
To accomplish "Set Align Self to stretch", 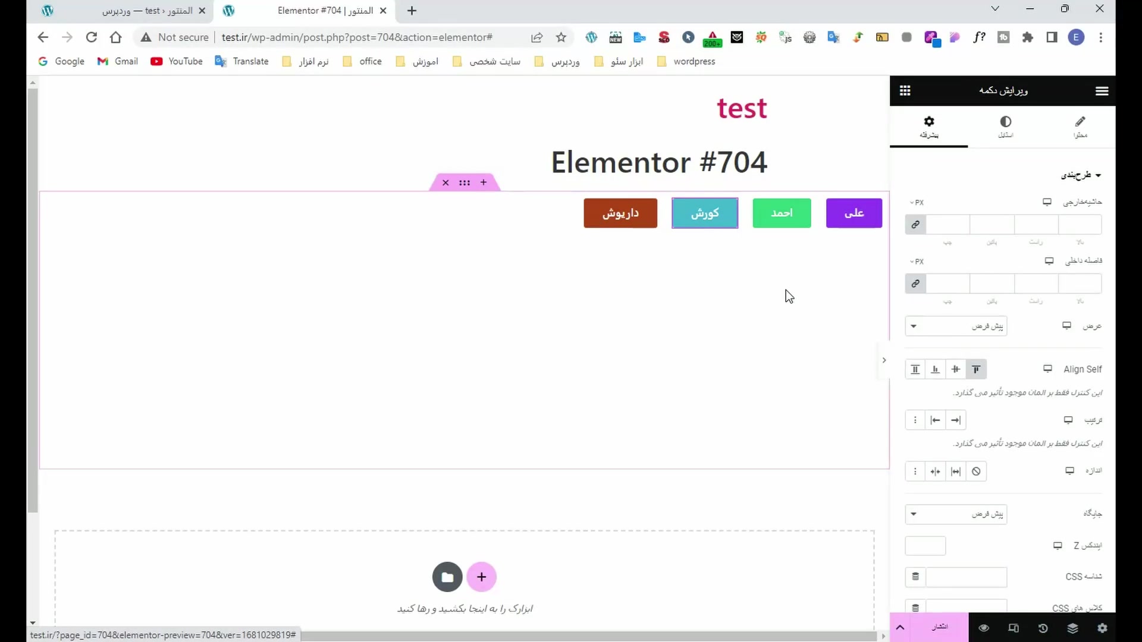I will tap(915, 369).
